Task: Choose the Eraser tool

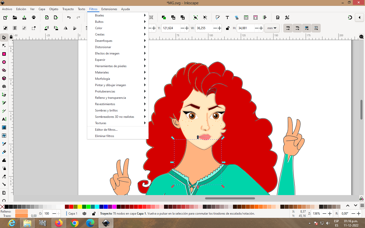Action: pyautogui.click(x=4, y=176)
